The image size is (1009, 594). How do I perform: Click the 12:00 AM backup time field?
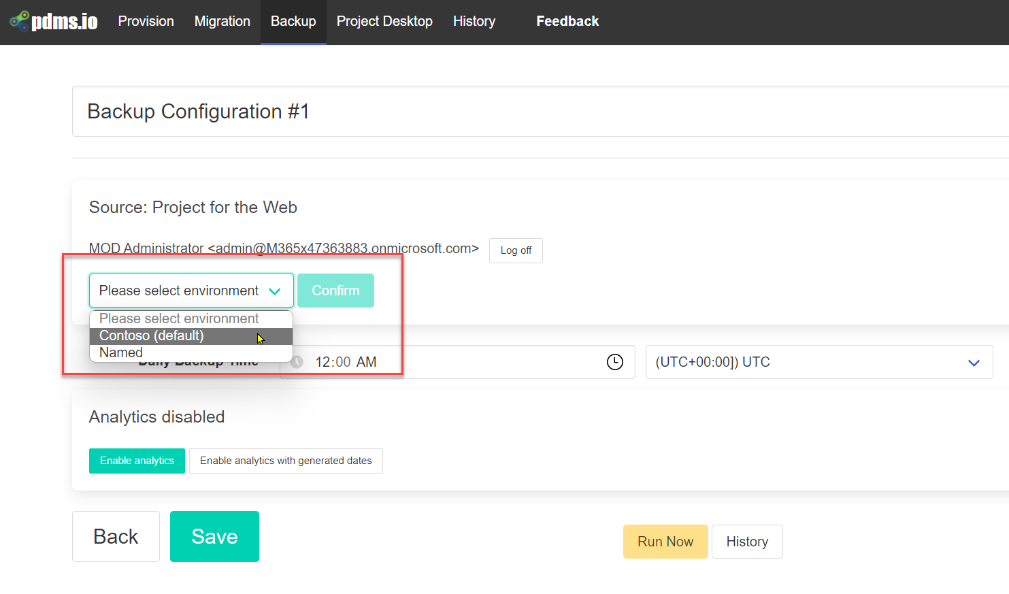[457, 362]
